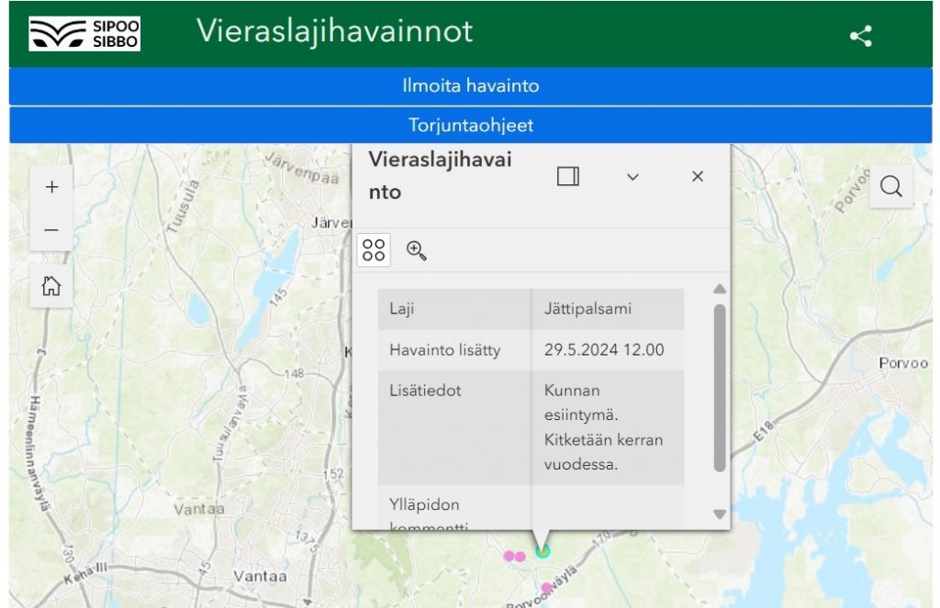Select the teal-highlighted observation marker

[x=543, y=551]
